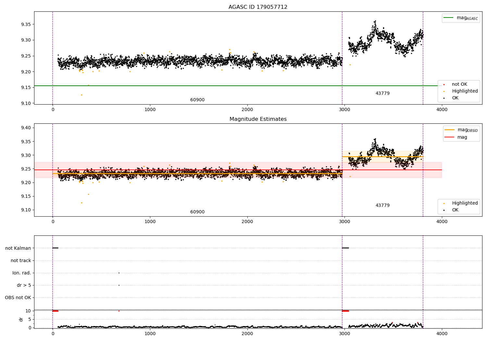Click x tick '1000' in AGASC ID plot

click(x=150, y=110)
